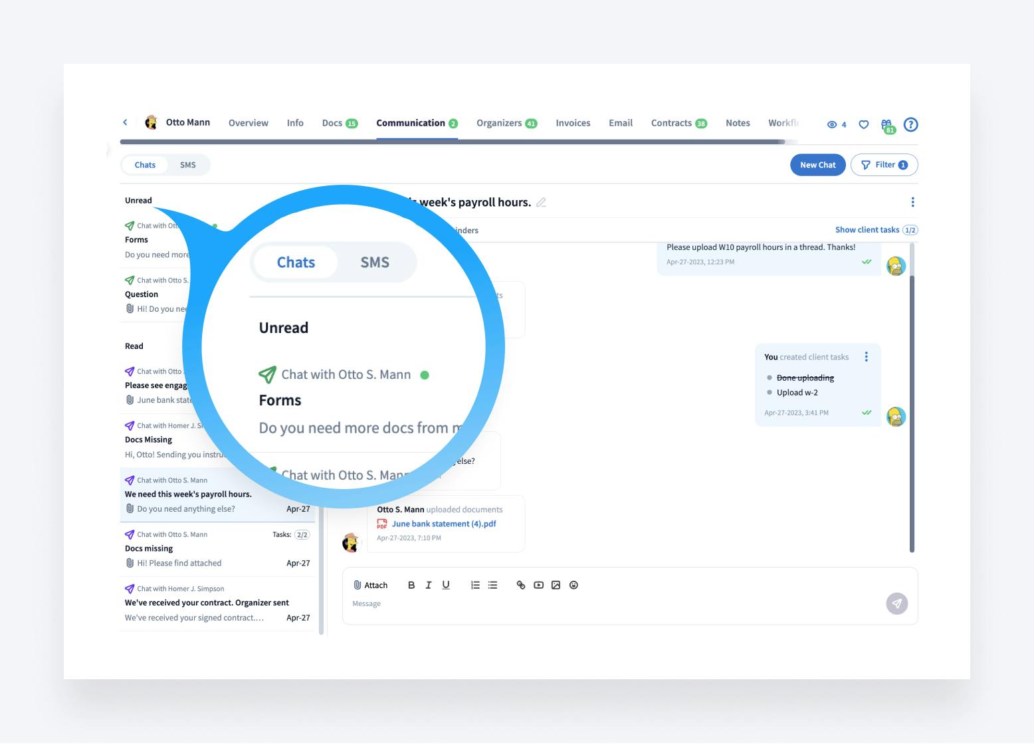
Task: Open the emoji picker
Action: [573, 585]
